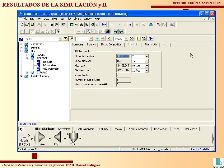Open the Library menu
Image resolution: width=224 pixels, height=168 pixels.
[x=77, y=19]
